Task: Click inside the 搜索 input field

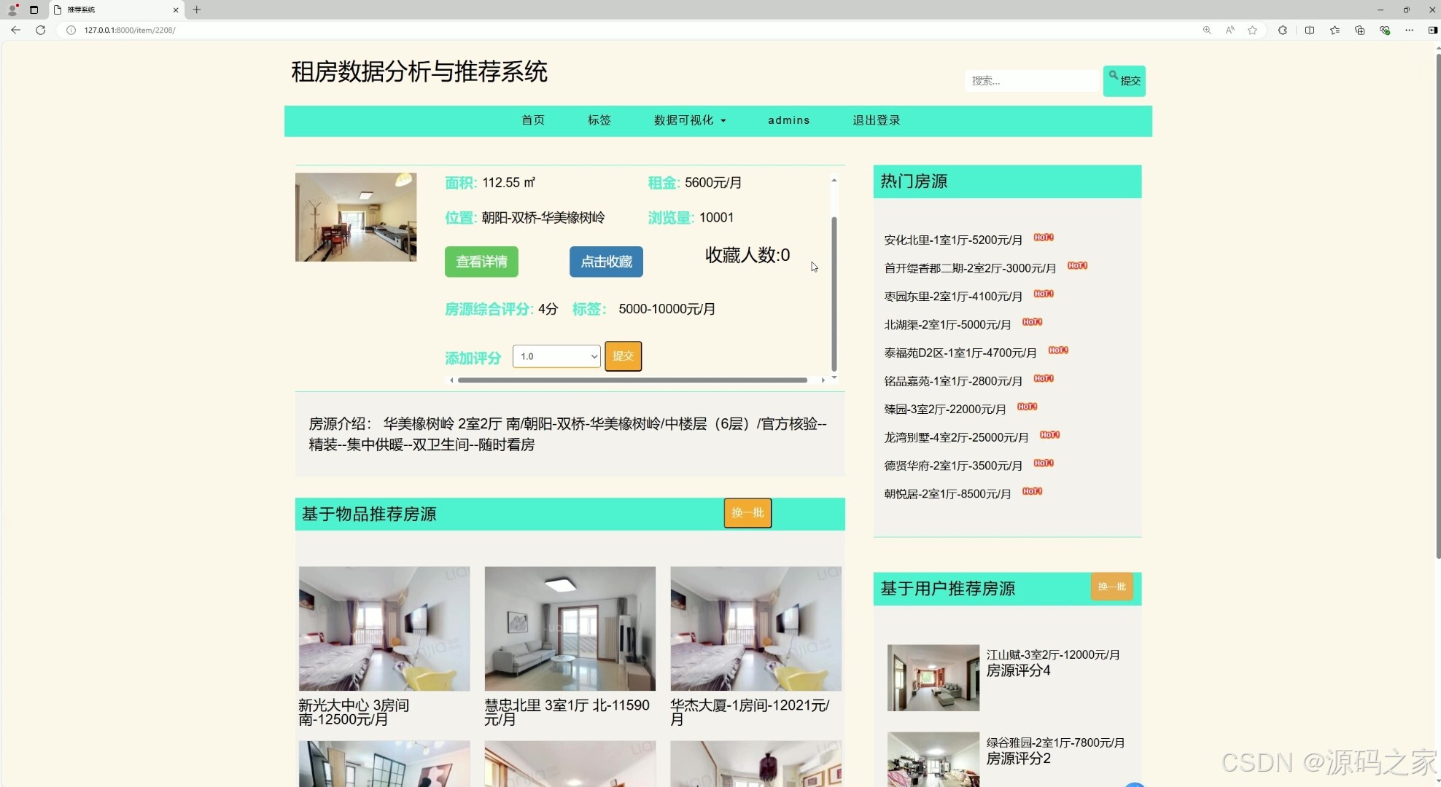Action: [x=1031, y=80]
